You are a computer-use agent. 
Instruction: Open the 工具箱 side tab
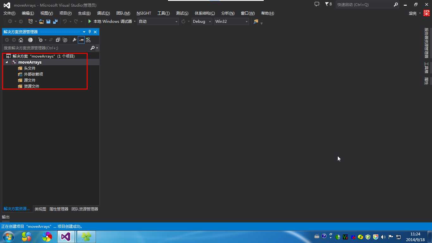426,67
